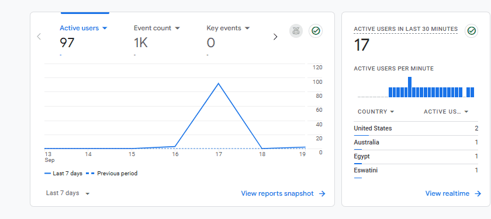Click the gray insights badge icon
This screenshot has height=219, width=491.
296,31
